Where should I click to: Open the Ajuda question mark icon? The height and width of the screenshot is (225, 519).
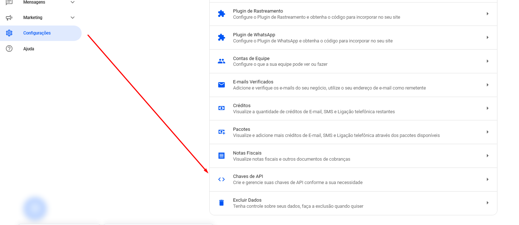(9, 49)
